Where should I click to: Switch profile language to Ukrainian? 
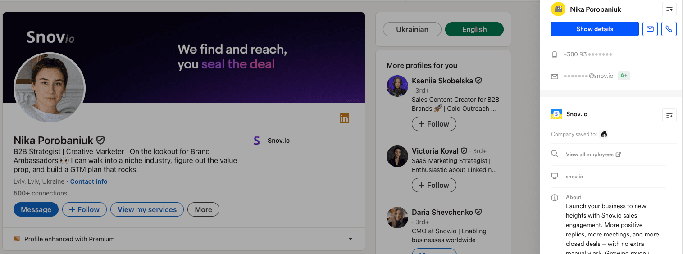click(x=412, y=29)
